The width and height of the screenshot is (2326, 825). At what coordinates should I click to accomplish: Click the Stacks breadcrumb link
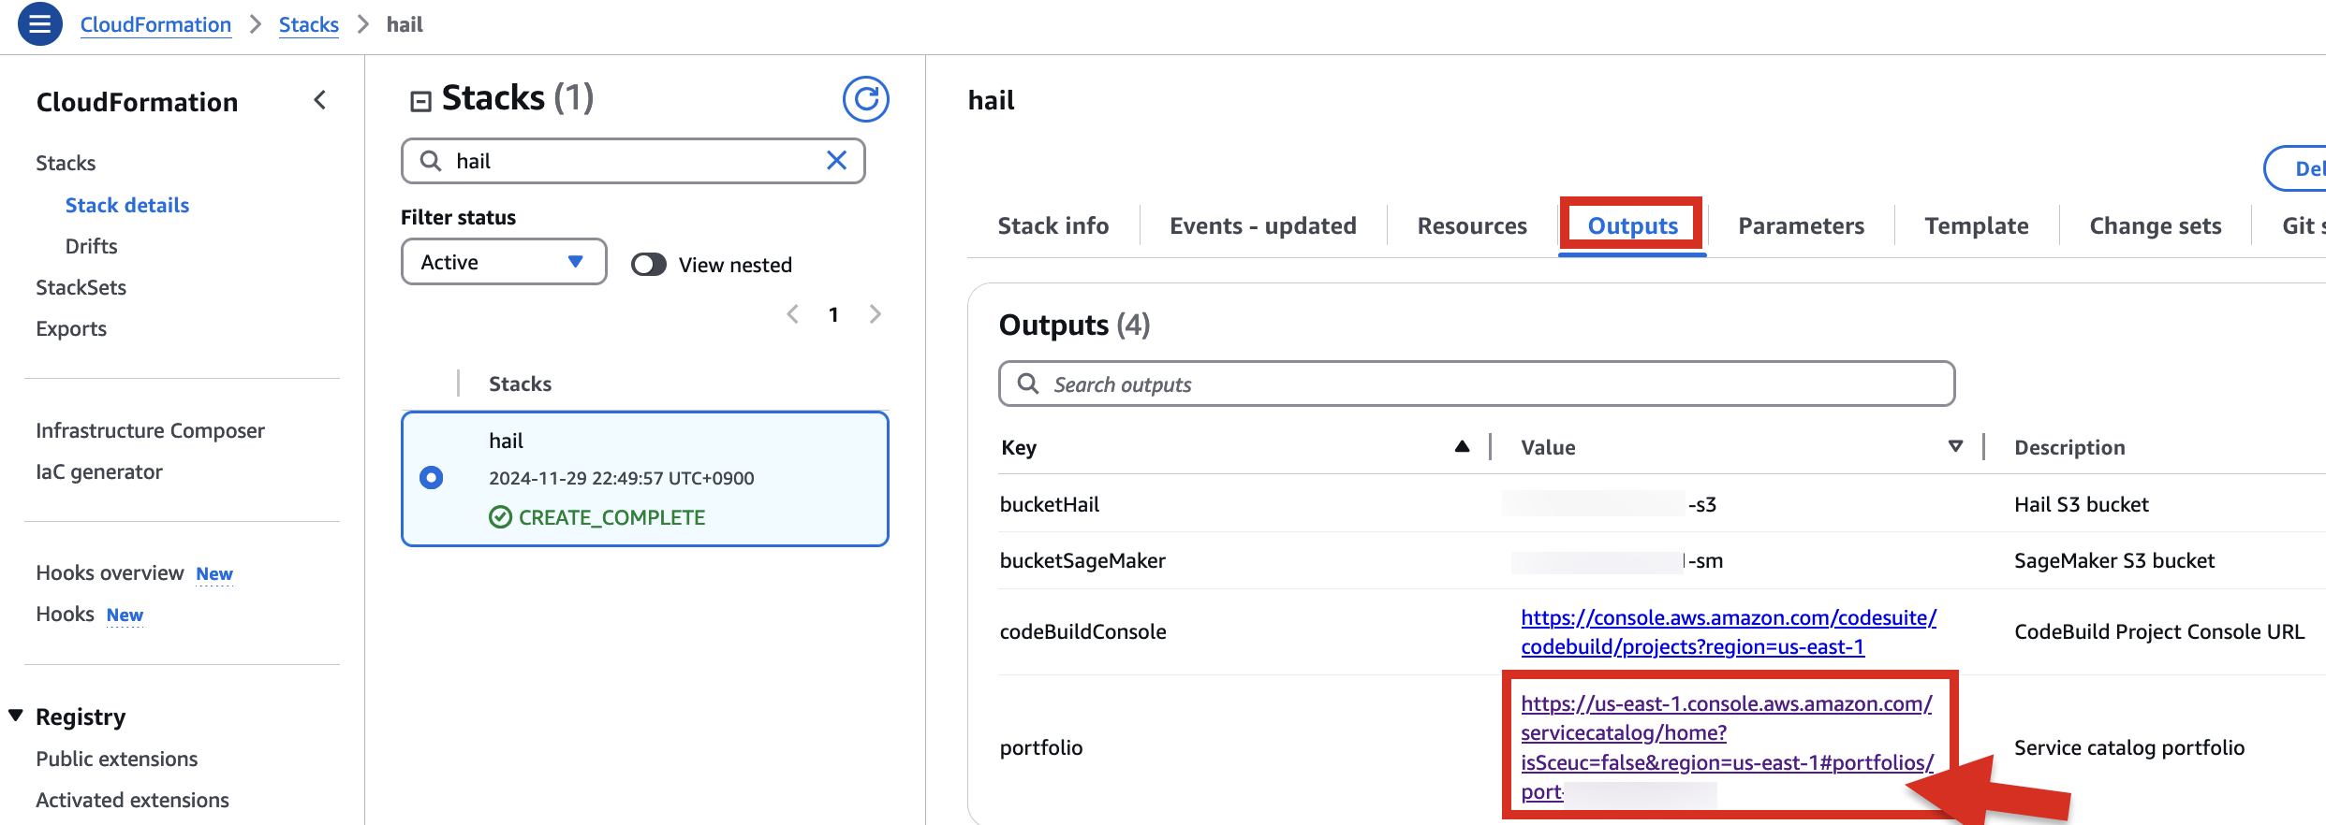pyautogui.click(x=309, y=24)
